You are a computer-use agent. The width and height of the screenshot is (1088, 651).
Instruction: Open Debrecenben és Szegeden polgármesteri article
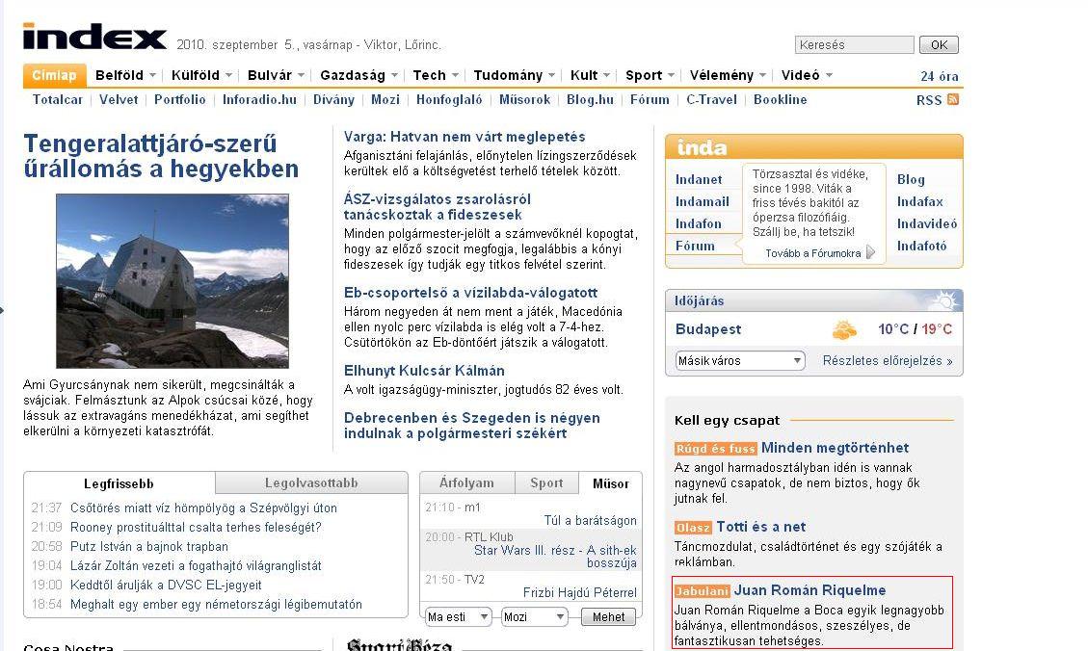pos(472,425)
